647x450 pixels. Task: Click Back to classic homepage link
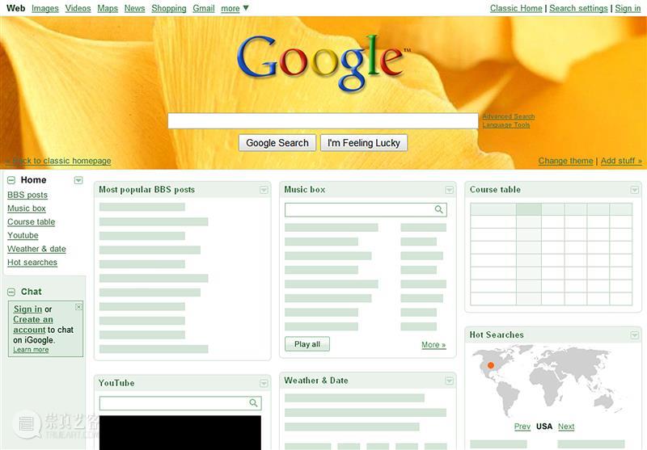tap(58, 161)
